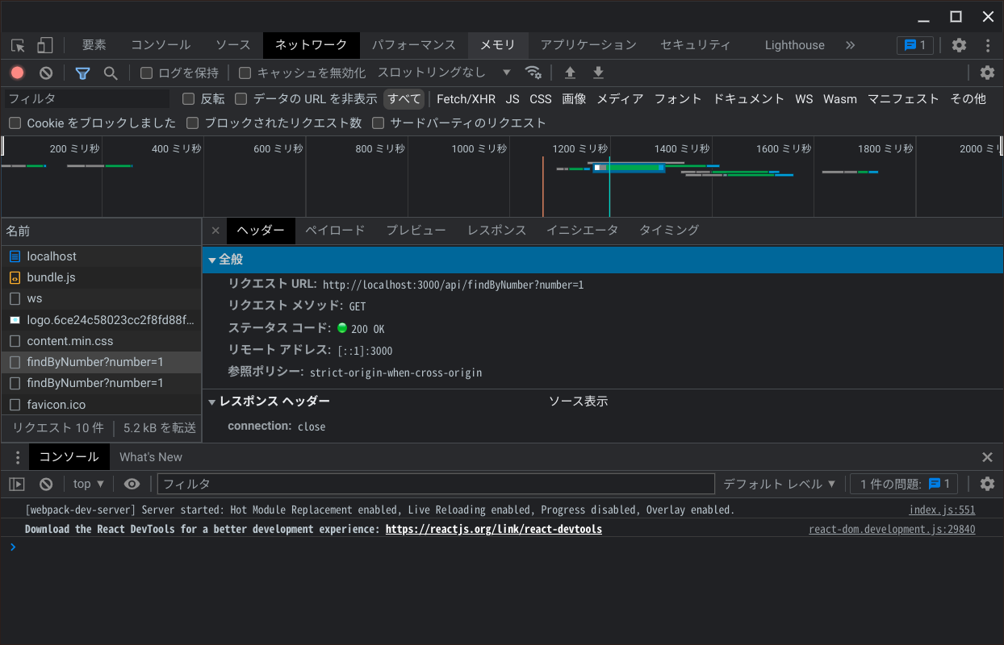Collapse the 全般 section
This screenshot has height=645, width=1004.
[212, 260]
